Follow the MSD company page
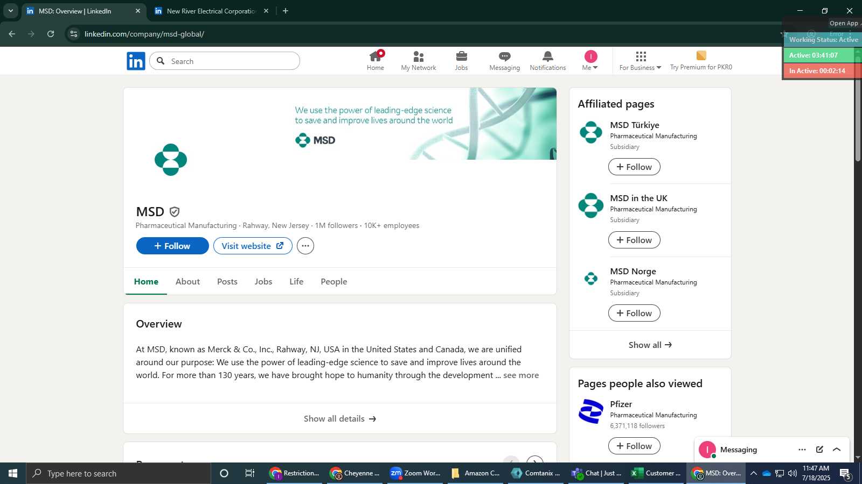The image size is (862, 484). (172, 246)
